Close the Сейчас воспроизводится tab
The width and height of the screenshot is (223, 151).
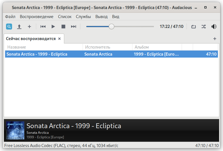[x=59, y=39]
